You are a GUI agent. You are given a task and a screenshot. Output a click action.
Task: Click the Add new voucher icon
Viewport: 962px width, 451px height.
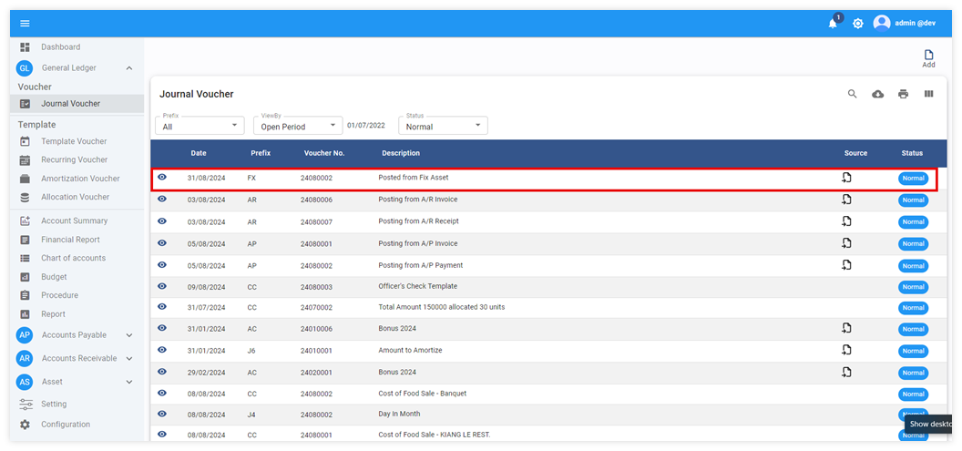coord(928,57)
